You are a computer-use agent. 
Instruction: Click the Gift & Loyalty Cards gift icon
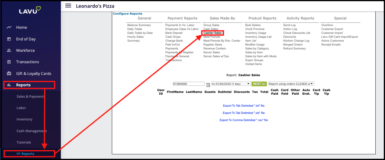coord(9,73)
